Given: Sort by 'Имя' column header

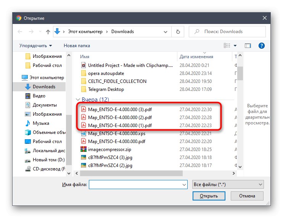Looking at the screenshot, I should 85,57.
